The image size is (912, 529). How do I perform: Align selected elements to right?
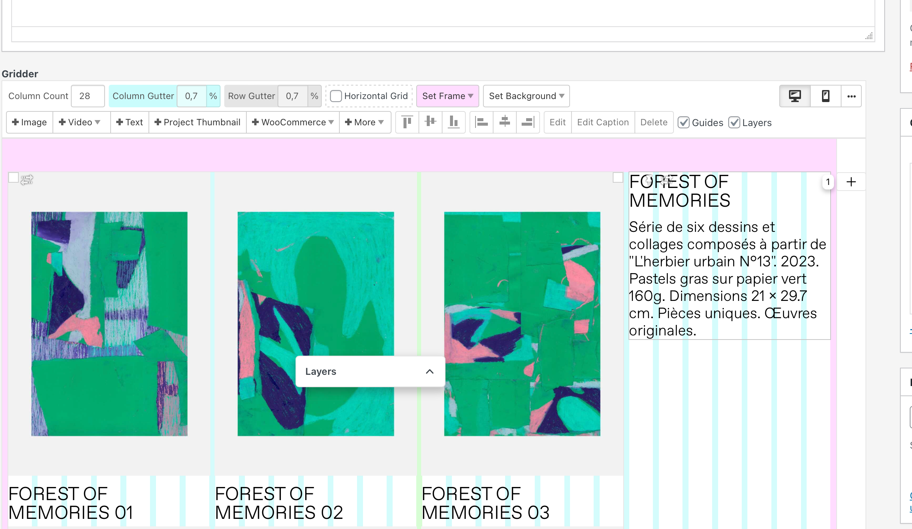528,122
